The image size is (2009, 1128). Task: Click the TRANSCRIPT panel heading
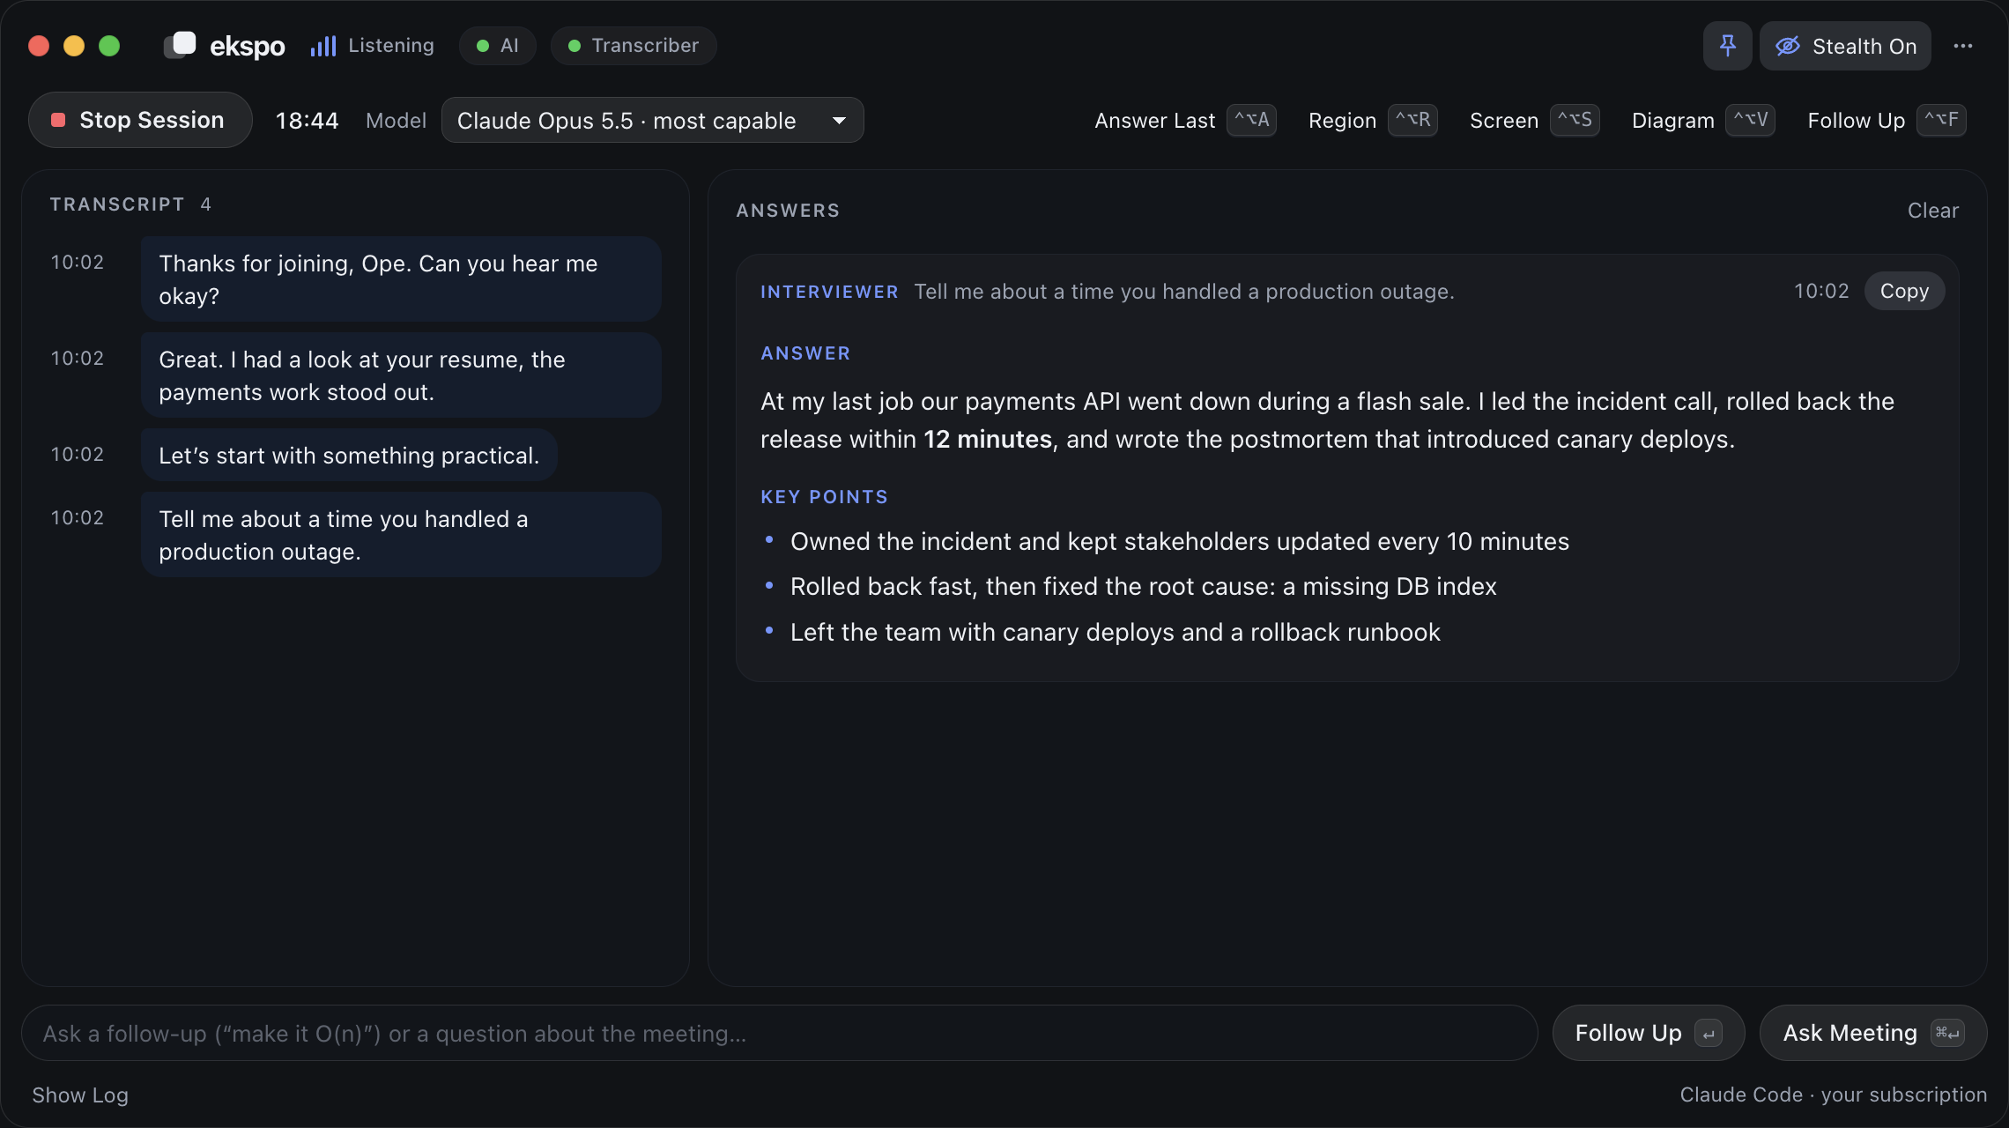pyautogui.click(x=117, y=204)
